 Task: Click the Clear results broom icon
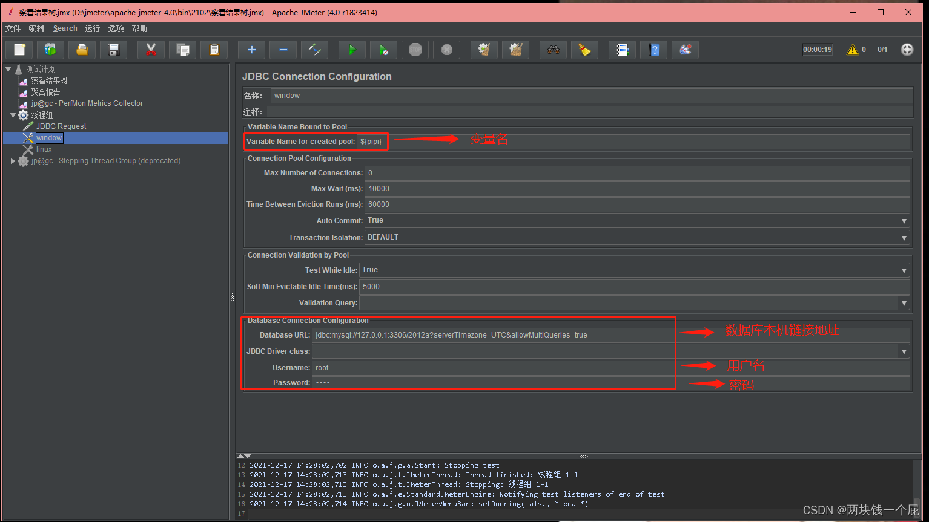pos(484,50)
